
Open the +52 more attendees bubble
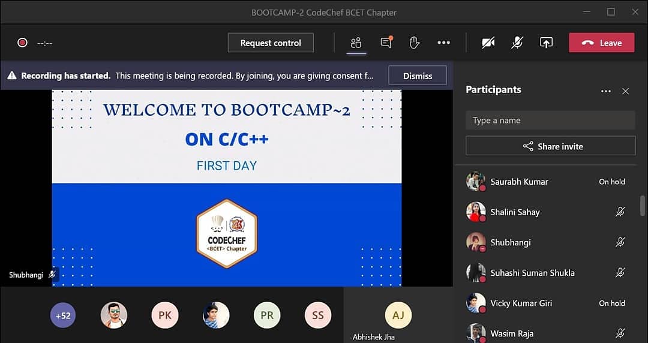pos(63,315)
